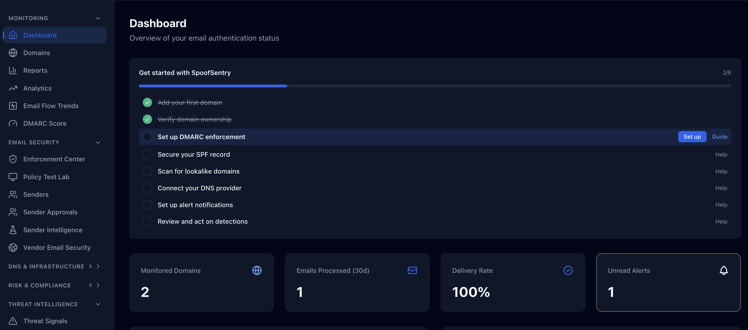This screenshot has width=748, height=330.
Task: Click the Analytics trend line icon
Action: 13,88
